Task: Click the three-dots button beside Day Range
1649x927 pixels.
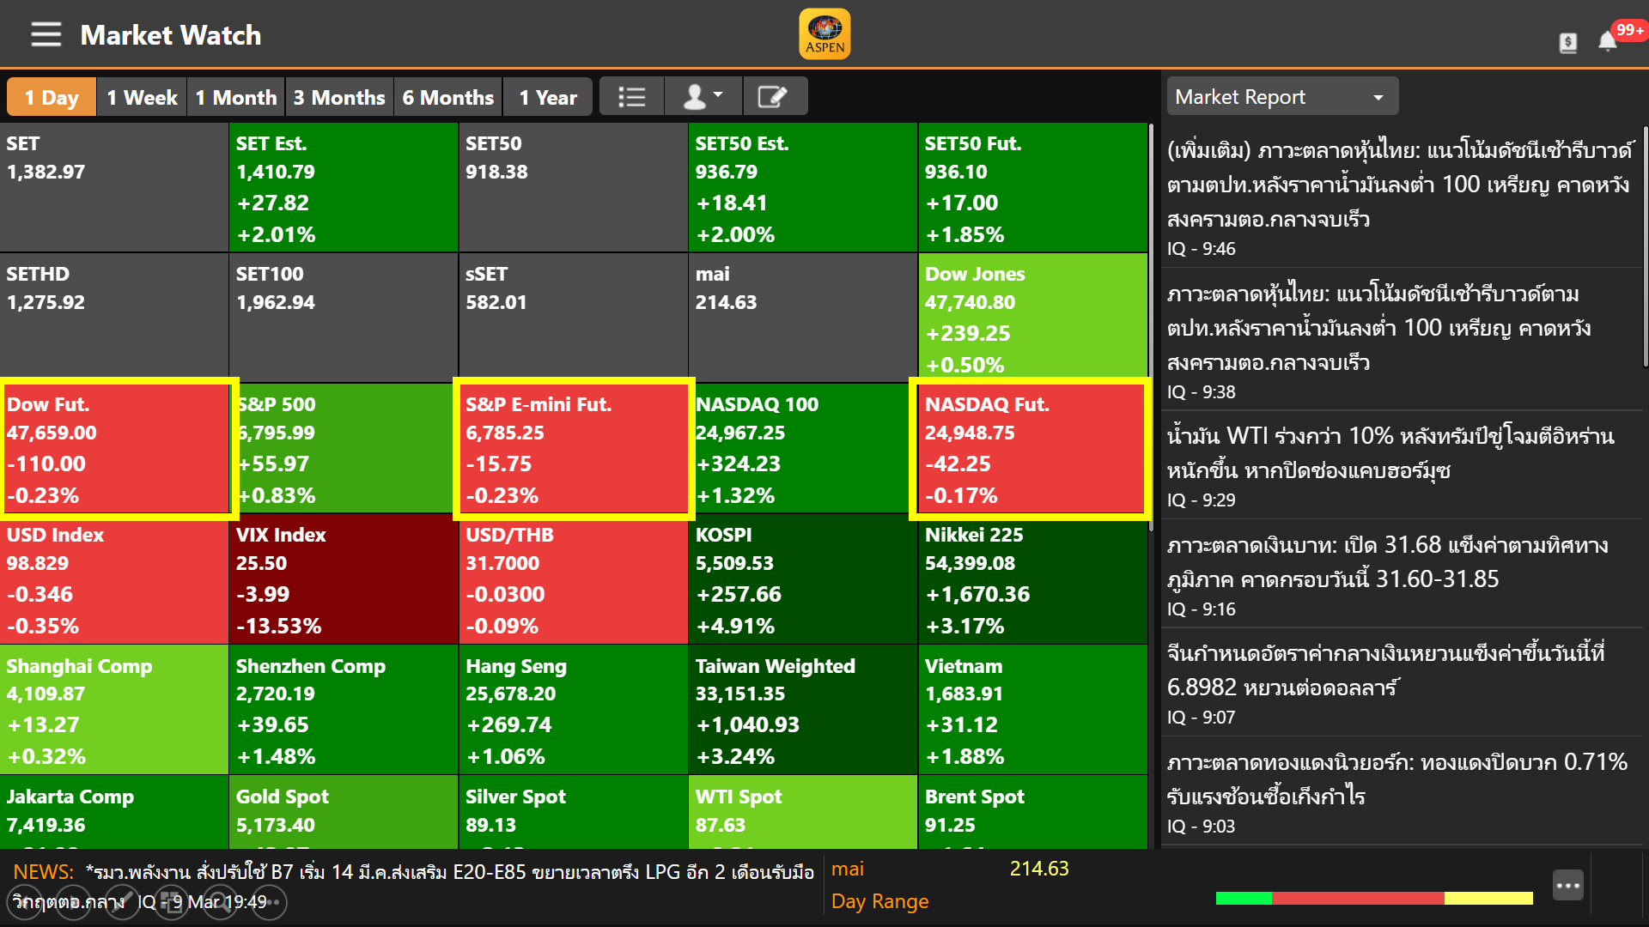Action: 1567,885
